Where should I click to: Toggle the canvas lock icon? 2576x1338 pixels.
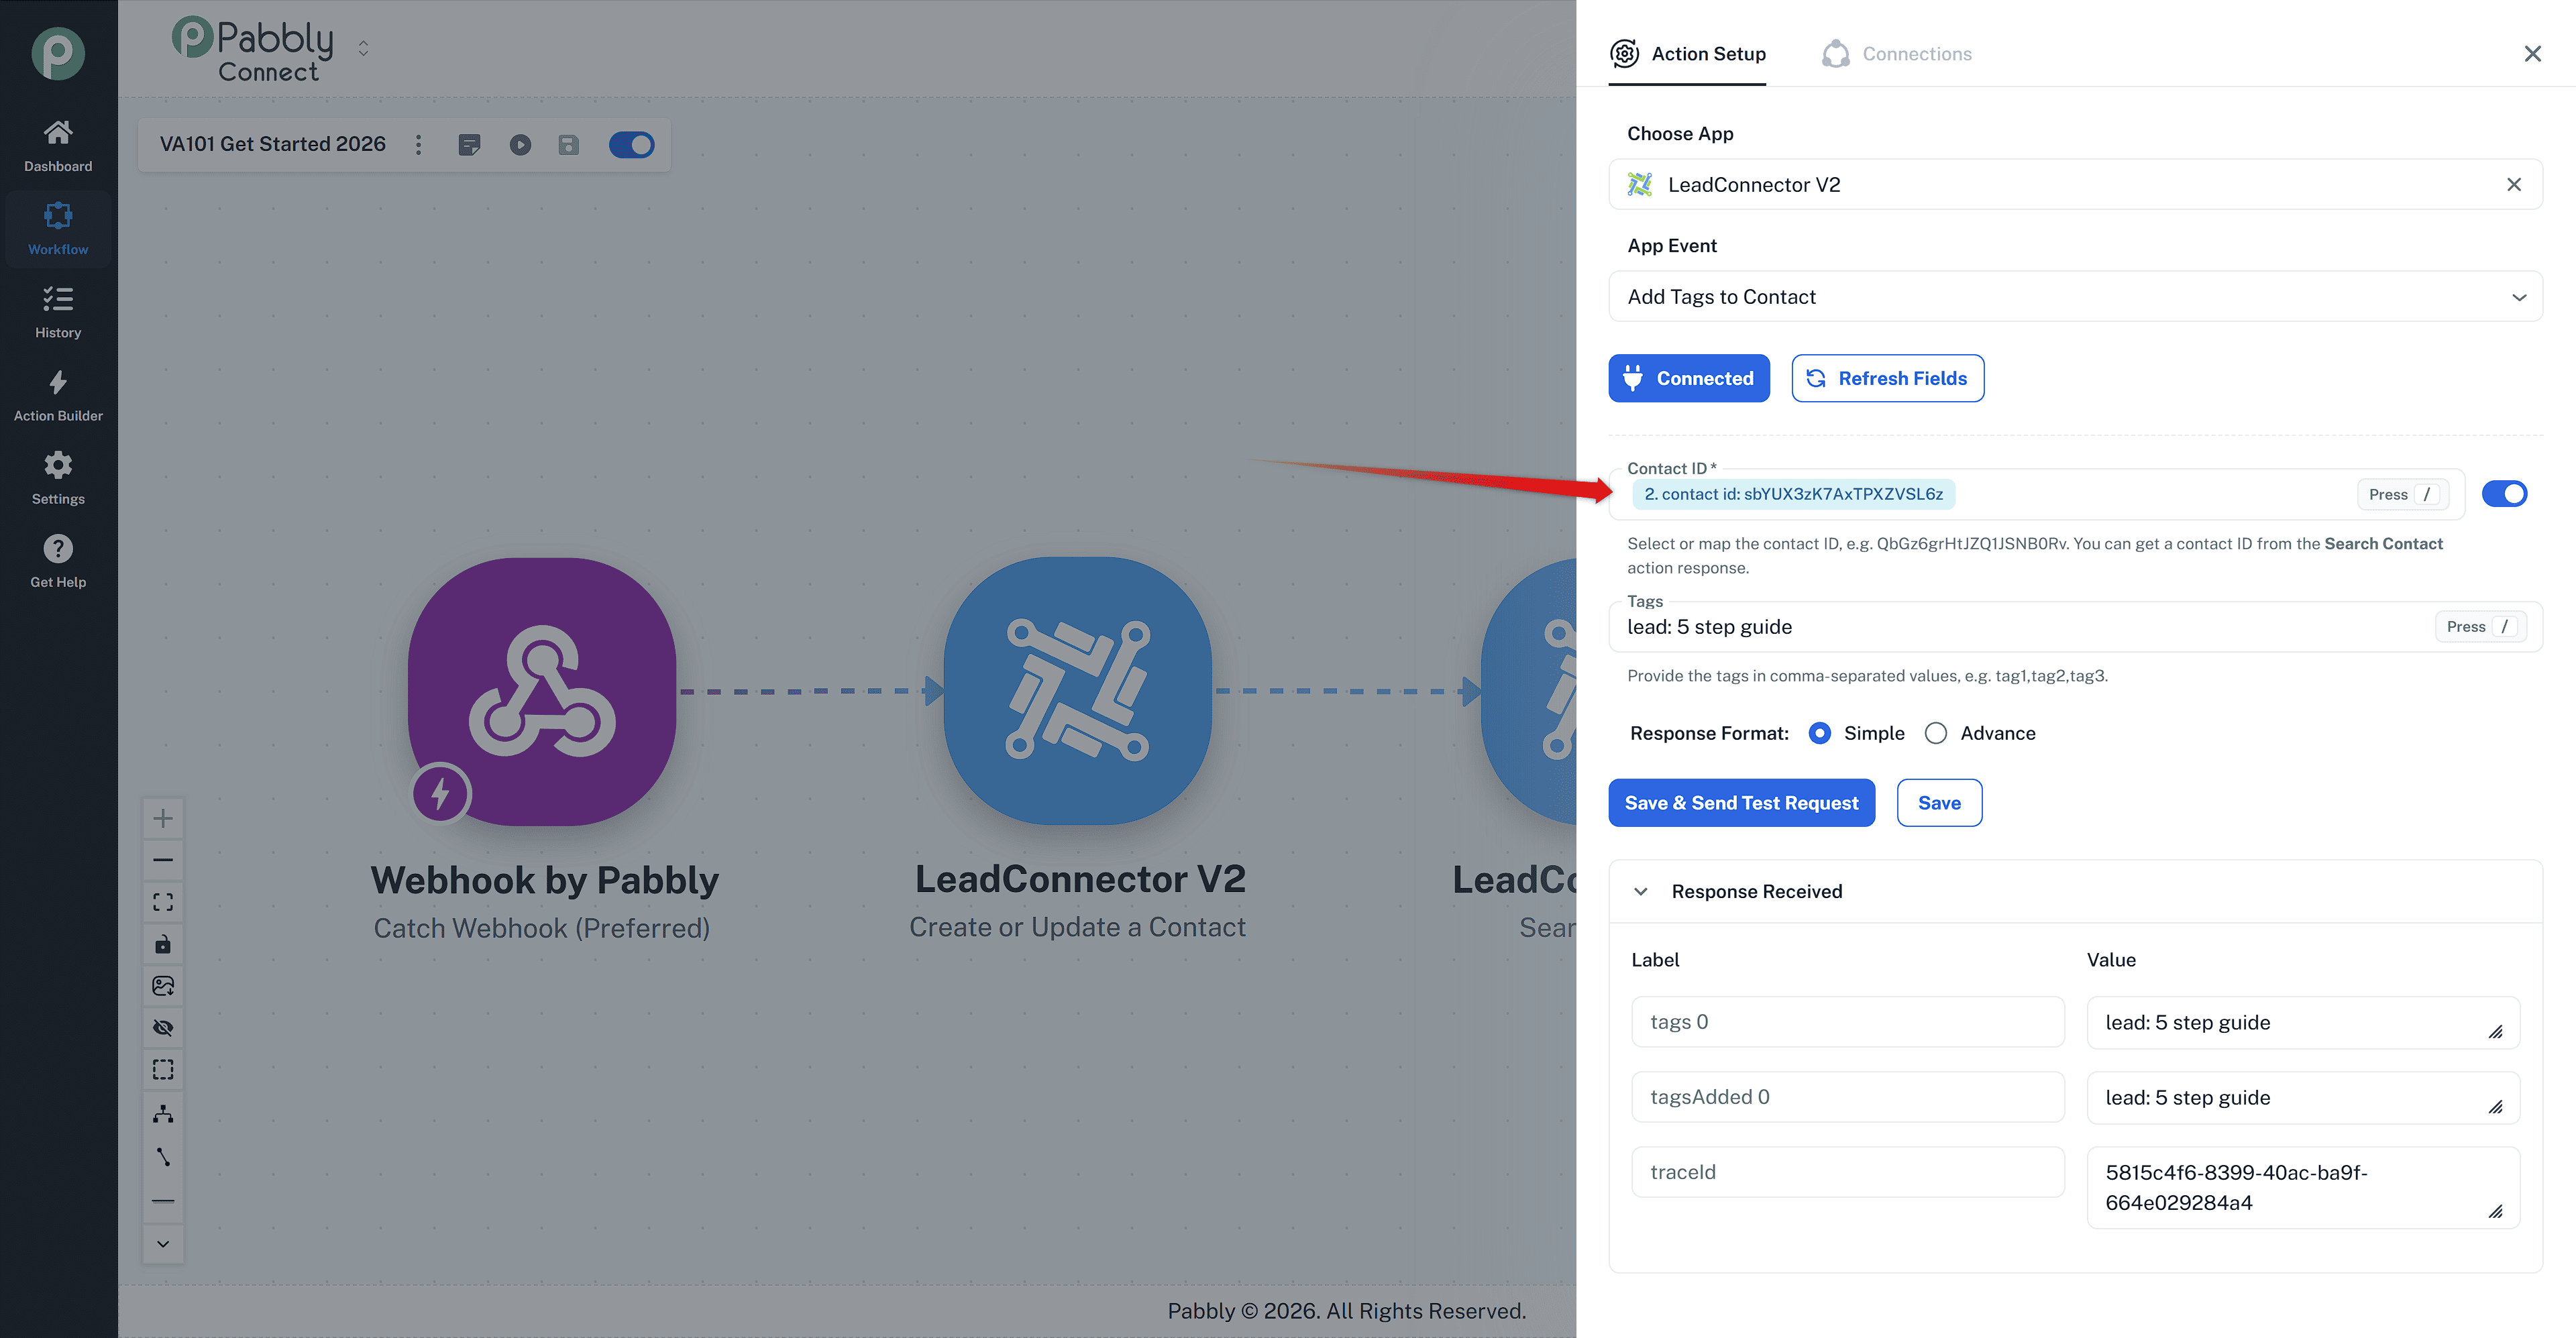[x=163, y=944]
